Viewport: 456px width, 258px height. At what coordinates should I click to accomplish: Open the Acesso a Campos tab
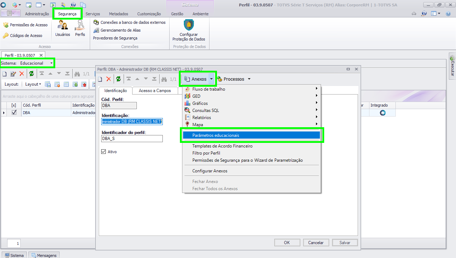155,91
